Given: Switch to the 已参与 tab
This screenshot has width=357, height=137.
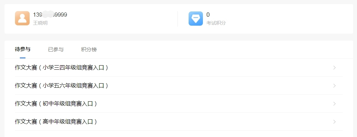Looking at the screenshot, I should pyautogui.click(x=56, y=50).
